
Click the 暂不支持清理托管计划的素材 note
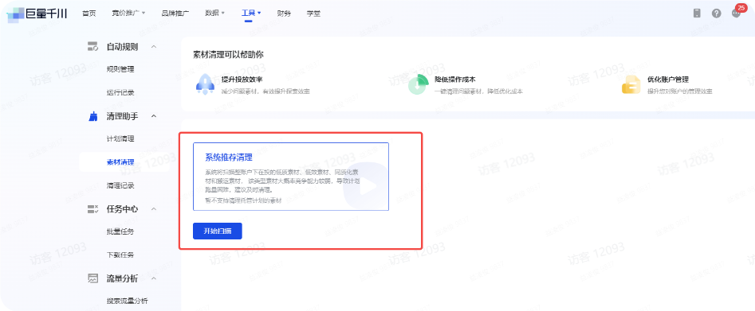click(x=244, y=200)
